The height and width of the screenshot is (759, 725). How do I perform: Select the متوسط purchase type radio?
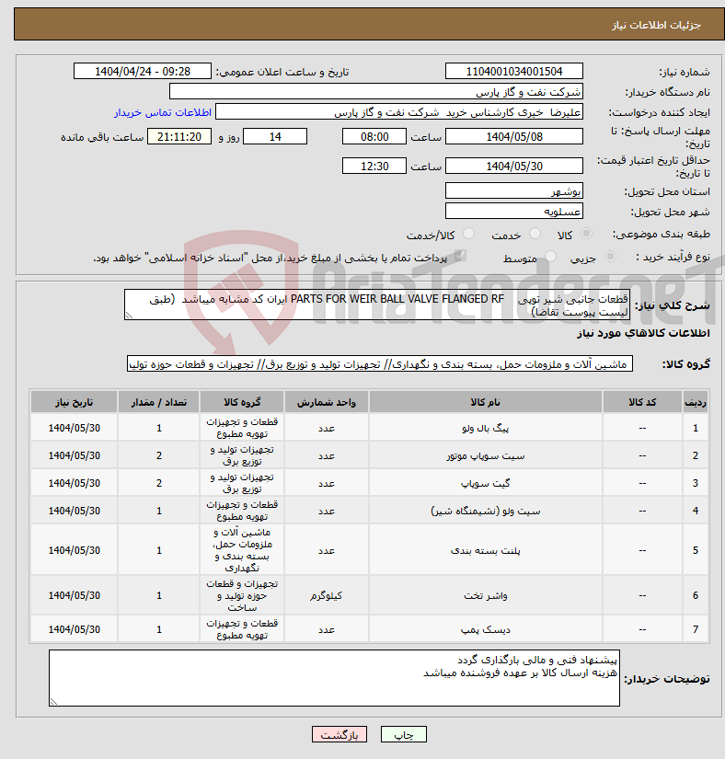coord(550,257)
